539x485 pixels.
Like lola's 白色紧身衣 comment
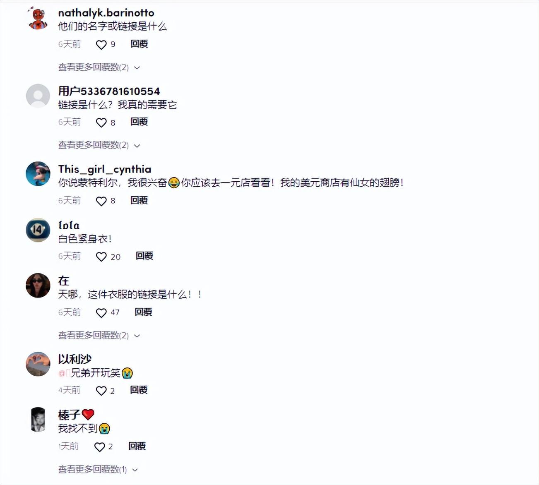(101, 257)
